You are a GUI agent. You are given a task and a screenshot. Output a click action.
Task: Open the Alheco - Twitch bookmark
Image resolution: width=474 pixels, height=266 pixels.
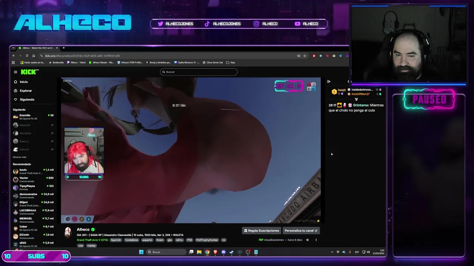coord(76,62)
